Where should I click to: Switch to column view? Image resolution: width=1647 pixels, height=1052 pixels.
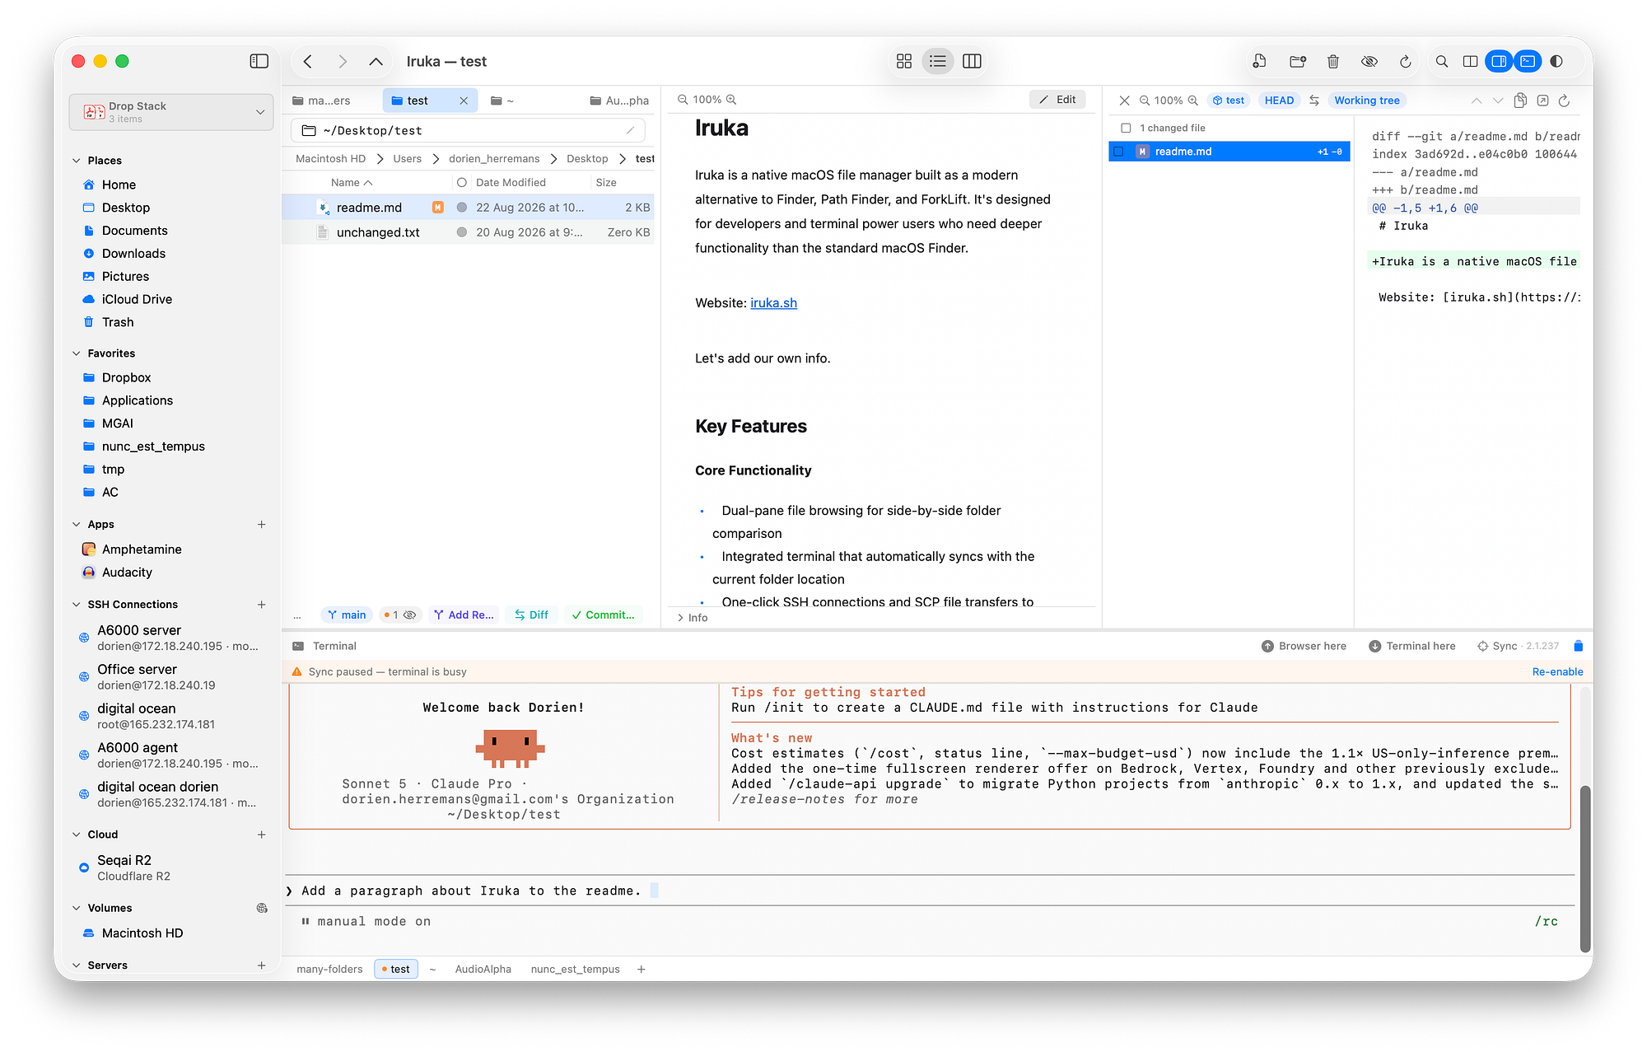pyautogui.click(x=972, y=61)
